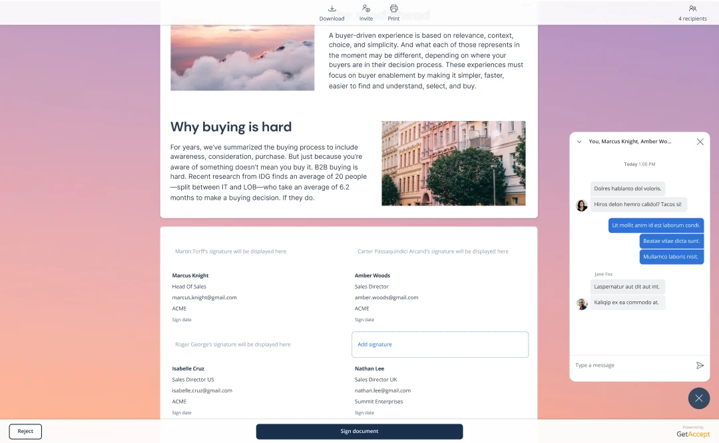Click the Reject button

click(x=25, y=431)
